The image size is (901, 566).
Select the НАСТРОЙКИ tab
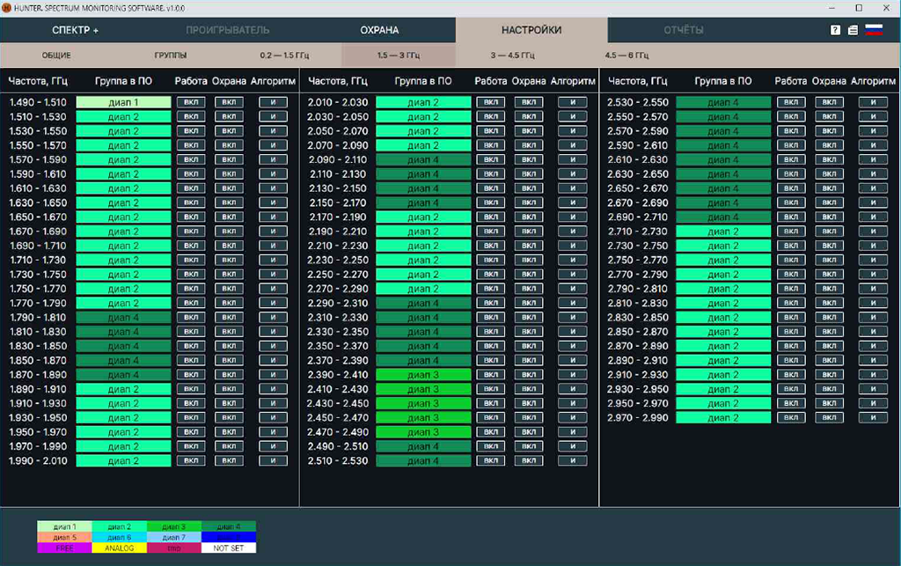(x=531, y=30)
